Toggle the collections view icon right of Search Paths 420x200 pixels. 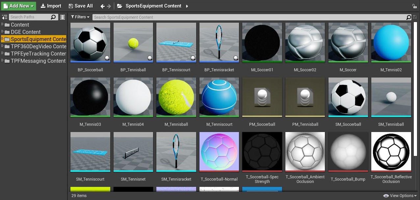(x=63, y=17)
